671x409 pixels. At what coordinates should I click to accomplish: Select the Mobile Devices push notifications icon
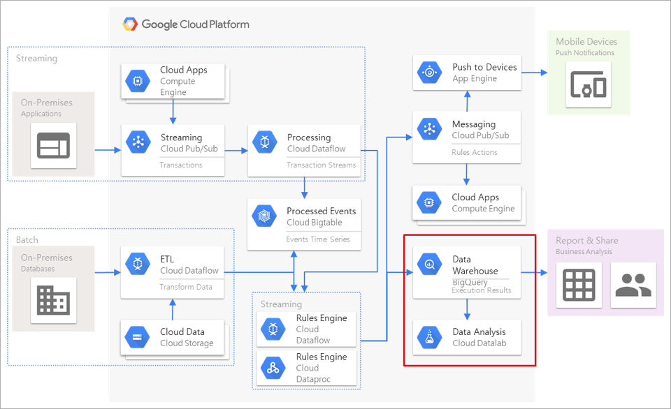pyautogui.click(x=589, y=84)
